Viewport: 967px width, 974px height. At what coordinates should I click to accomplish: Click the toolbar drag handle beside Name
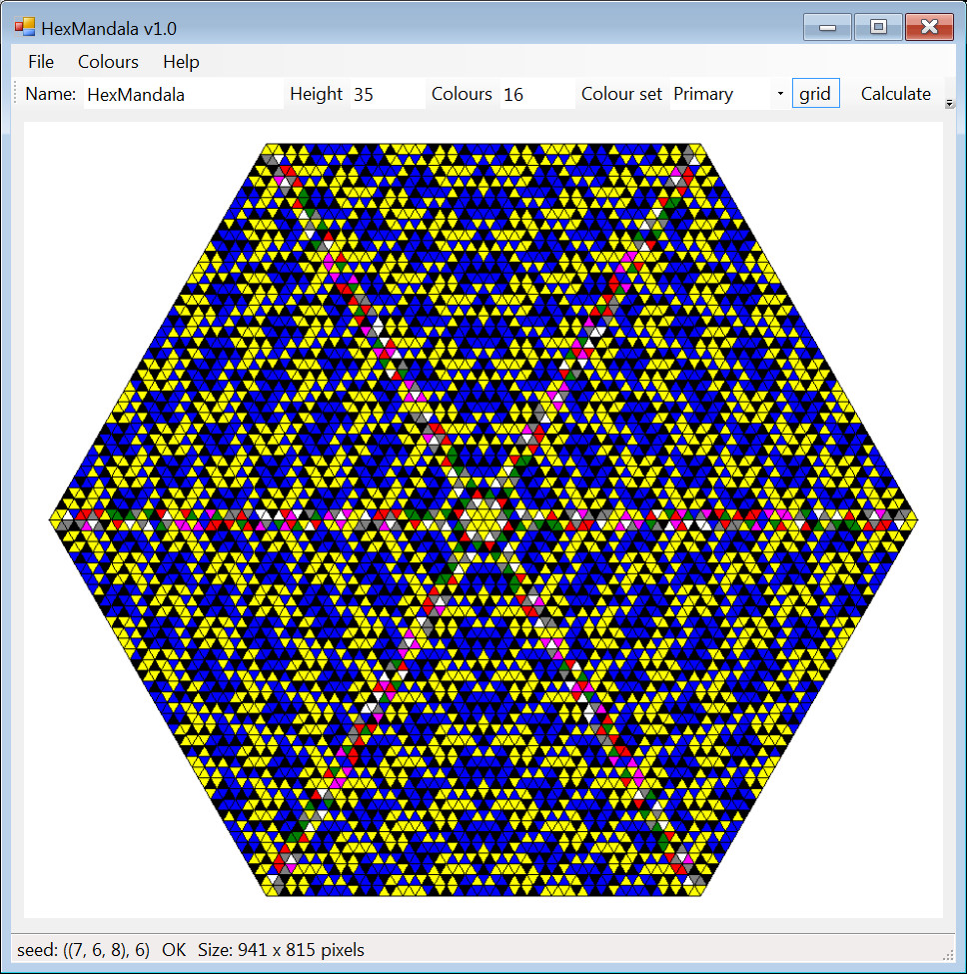(16, 94)
